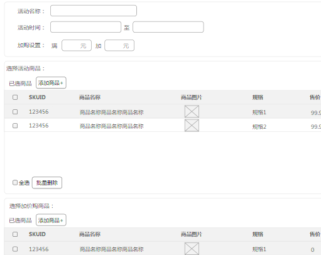Toggle header checkbox in activity products table
This screenshot has width=321, height=255.
click(15, 97)
